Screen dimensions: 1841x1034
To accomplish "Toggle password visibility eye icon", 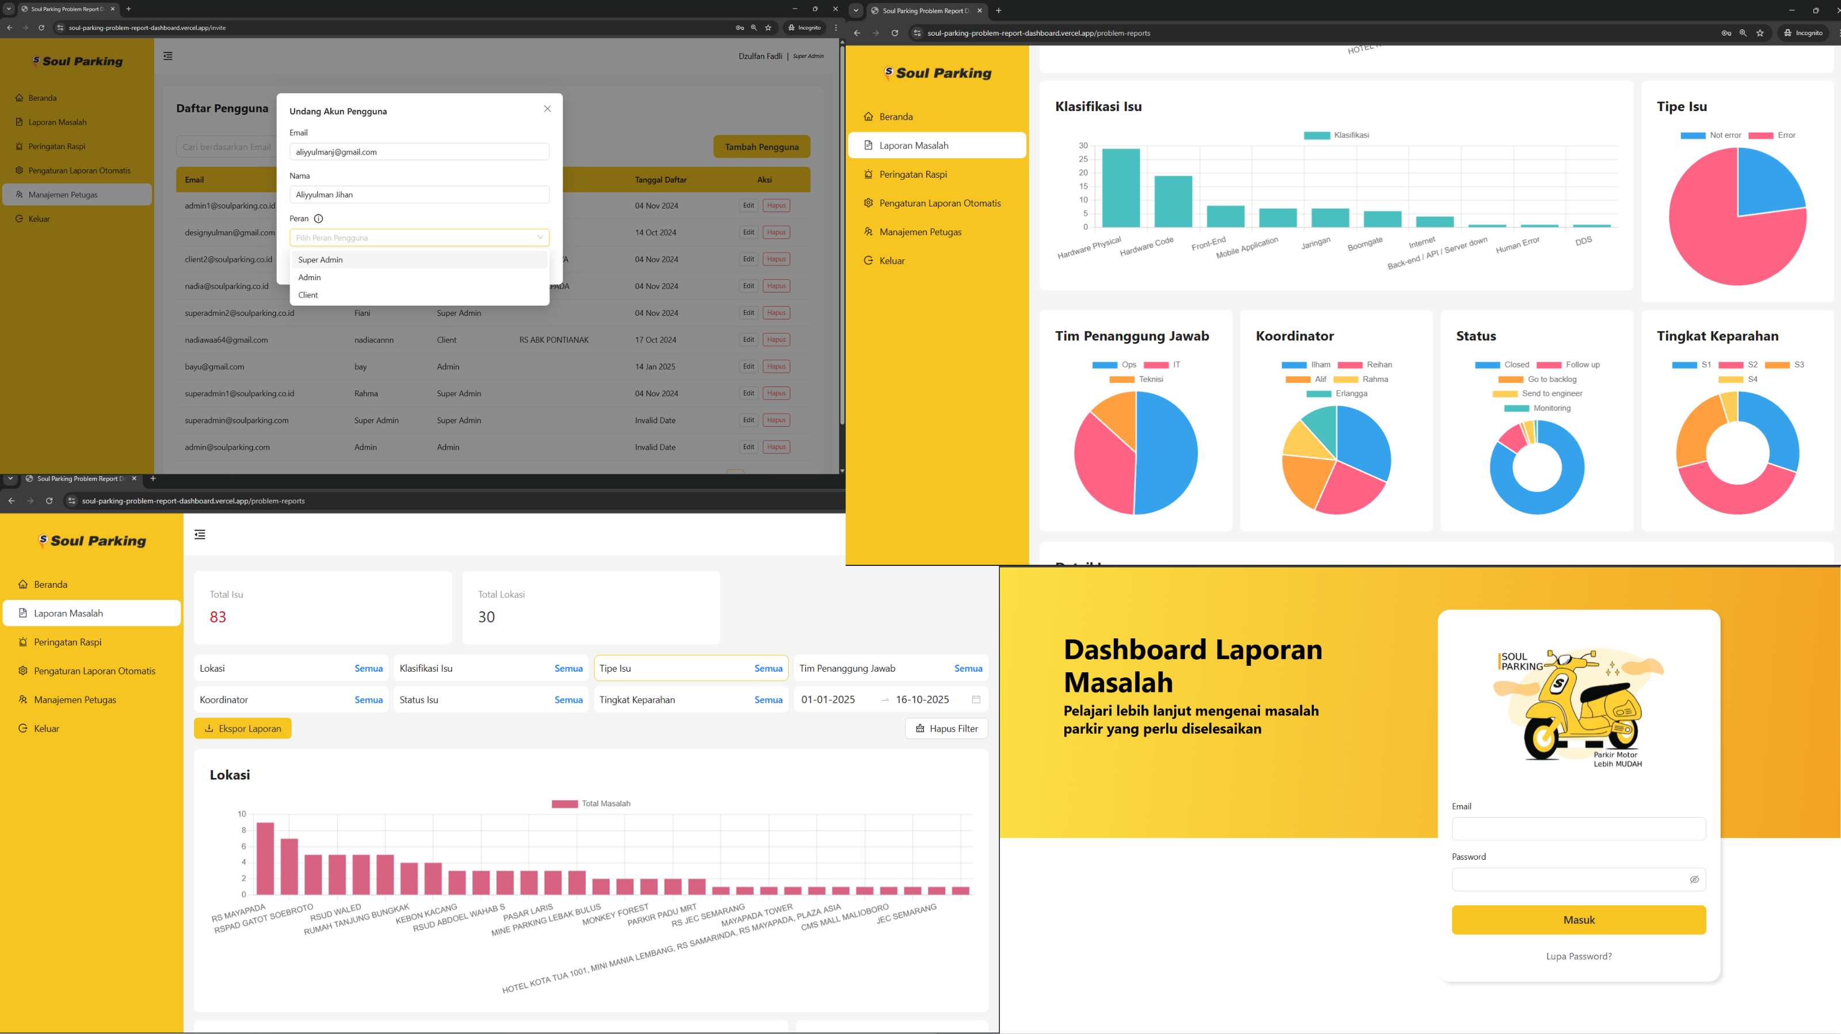I will point(1694,880).
